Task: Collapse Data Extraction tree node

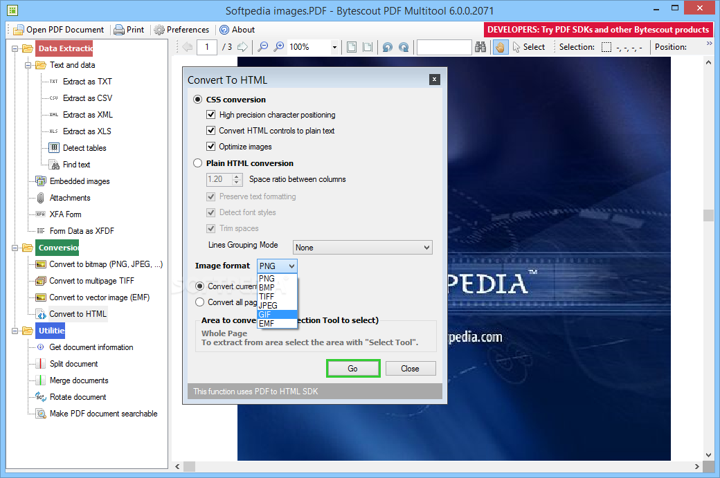Action: (15, 48)
